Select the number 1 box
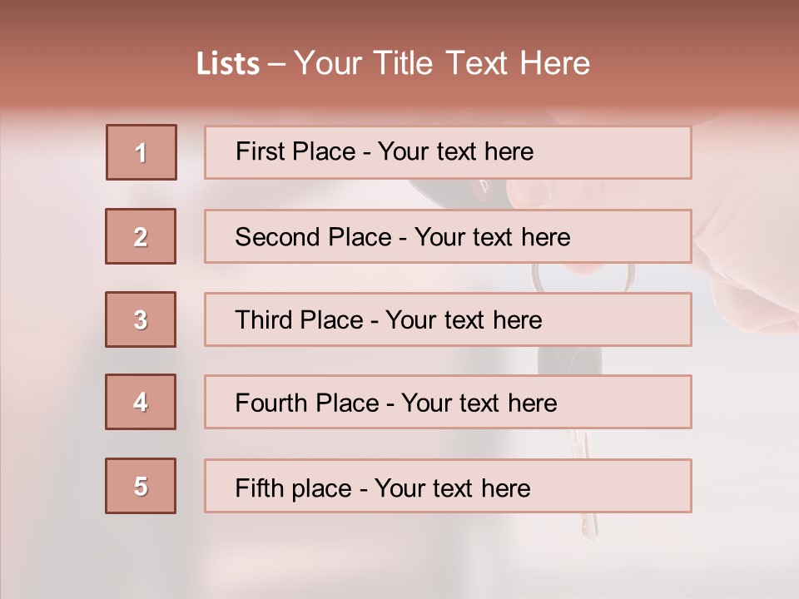Image resolution: width=799 pixels, height=599 pixels. tap(141, 152)
